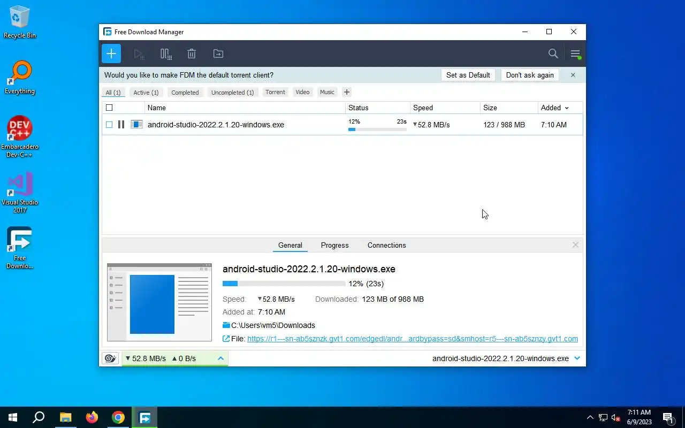This screenshot has height=428, width=685.
Task: Open notification center on taskbar
Action: click(x=668, y=417)
